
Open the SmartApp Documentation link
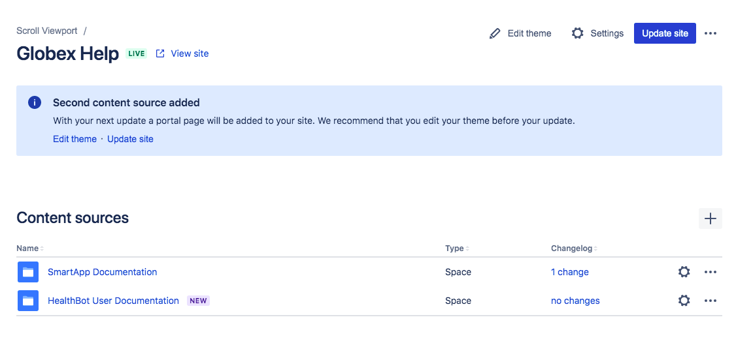pyautogui.click(x=102, y=272)
